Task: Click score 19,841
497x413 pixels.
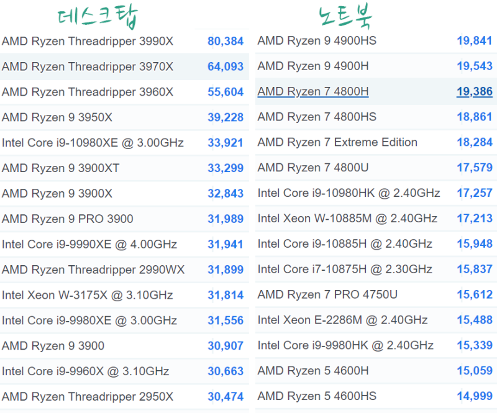Action: 475,40
